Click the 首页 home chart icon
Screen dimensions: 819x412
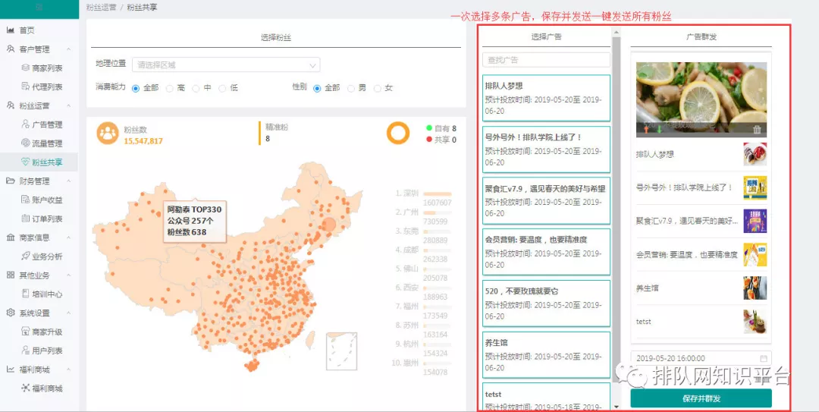pyautogui.click(x=11, y=30)
